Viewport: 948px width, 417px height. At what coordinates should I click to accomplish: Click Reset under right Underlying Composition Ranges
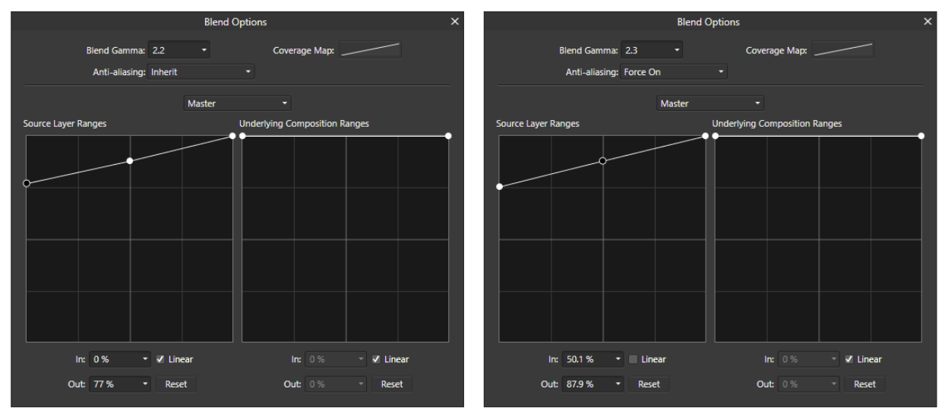click(x=864, y=384)
